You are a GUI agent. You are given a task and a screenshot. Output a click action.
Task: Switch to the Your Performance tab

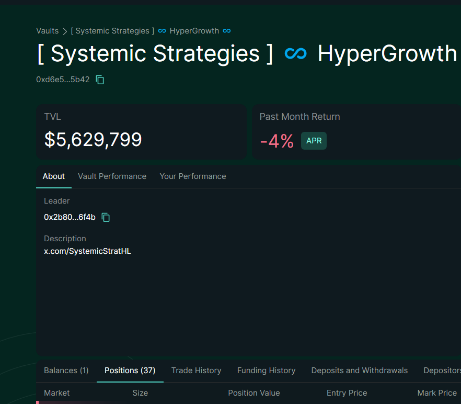tap(193, 176)
